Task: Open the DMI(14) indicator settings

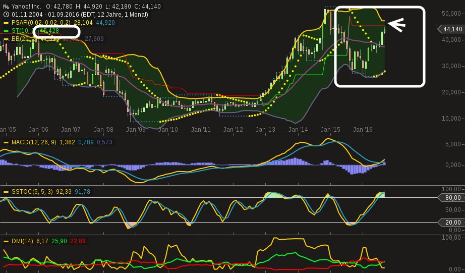Action: [22, 241]
